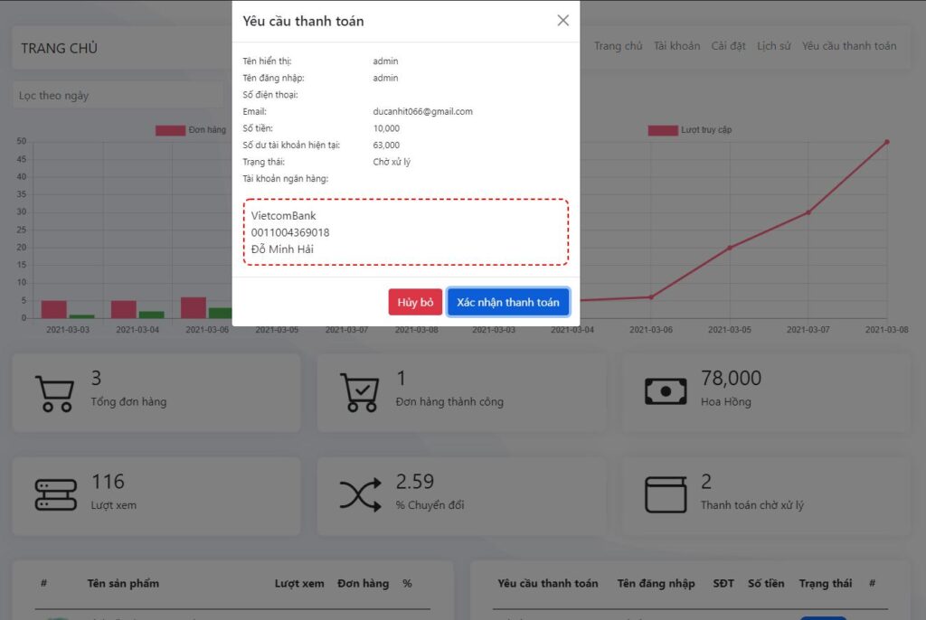Click the shuffle icon for % Chuyển đổi
This screenshot has height=620, width=926.
point(360,494)
